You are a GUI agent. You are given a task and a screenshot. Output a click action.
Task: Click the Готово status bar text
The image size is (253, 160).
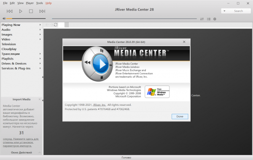pos(126,157)
